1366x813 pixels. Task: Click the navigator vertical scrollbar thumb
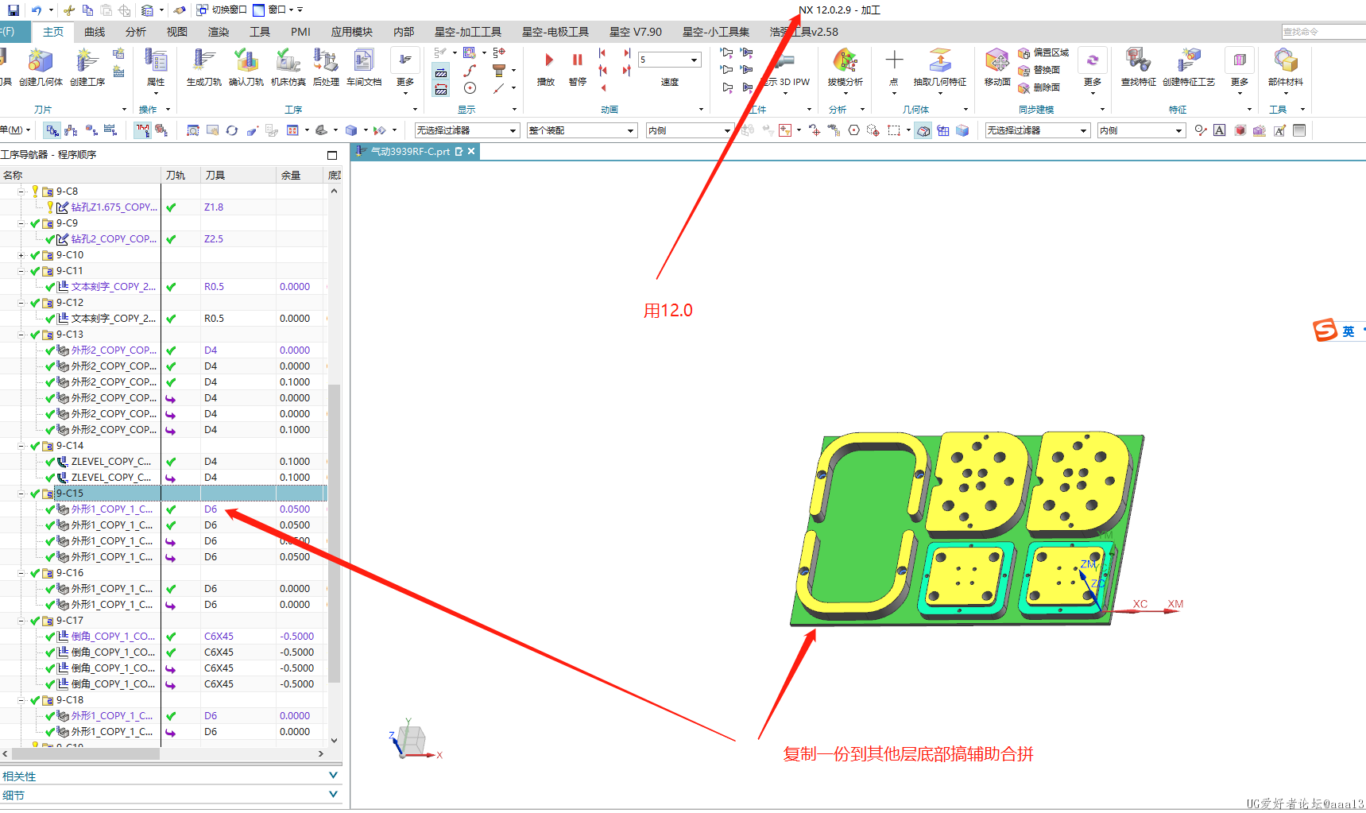click(x=334, y=532)
